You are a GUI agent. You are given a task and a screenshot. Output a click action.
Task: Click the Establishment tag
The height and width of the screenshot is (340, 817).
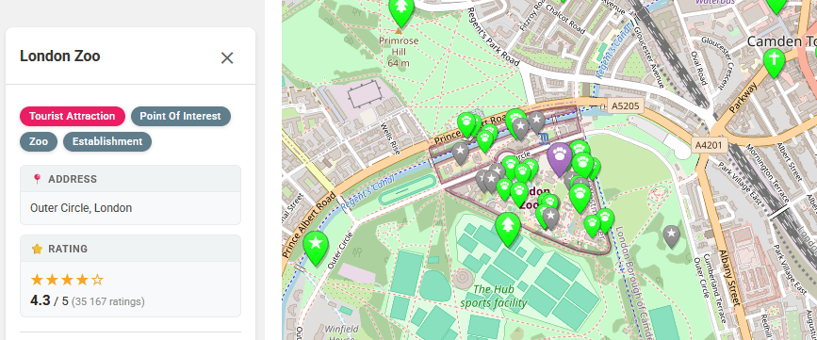tap(107, 141)
